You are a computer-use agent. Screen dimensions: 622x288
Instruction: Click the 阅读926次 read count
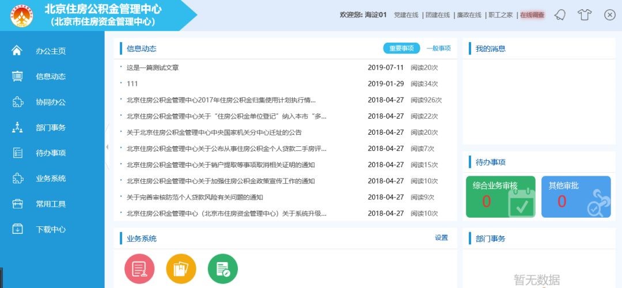[x=426, y=100]
